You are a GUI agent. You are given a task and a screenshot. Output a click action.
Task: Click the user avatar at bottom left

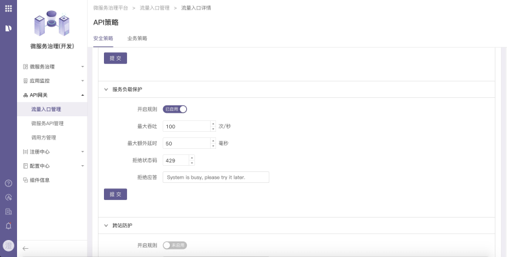click(x=8, y=246)
